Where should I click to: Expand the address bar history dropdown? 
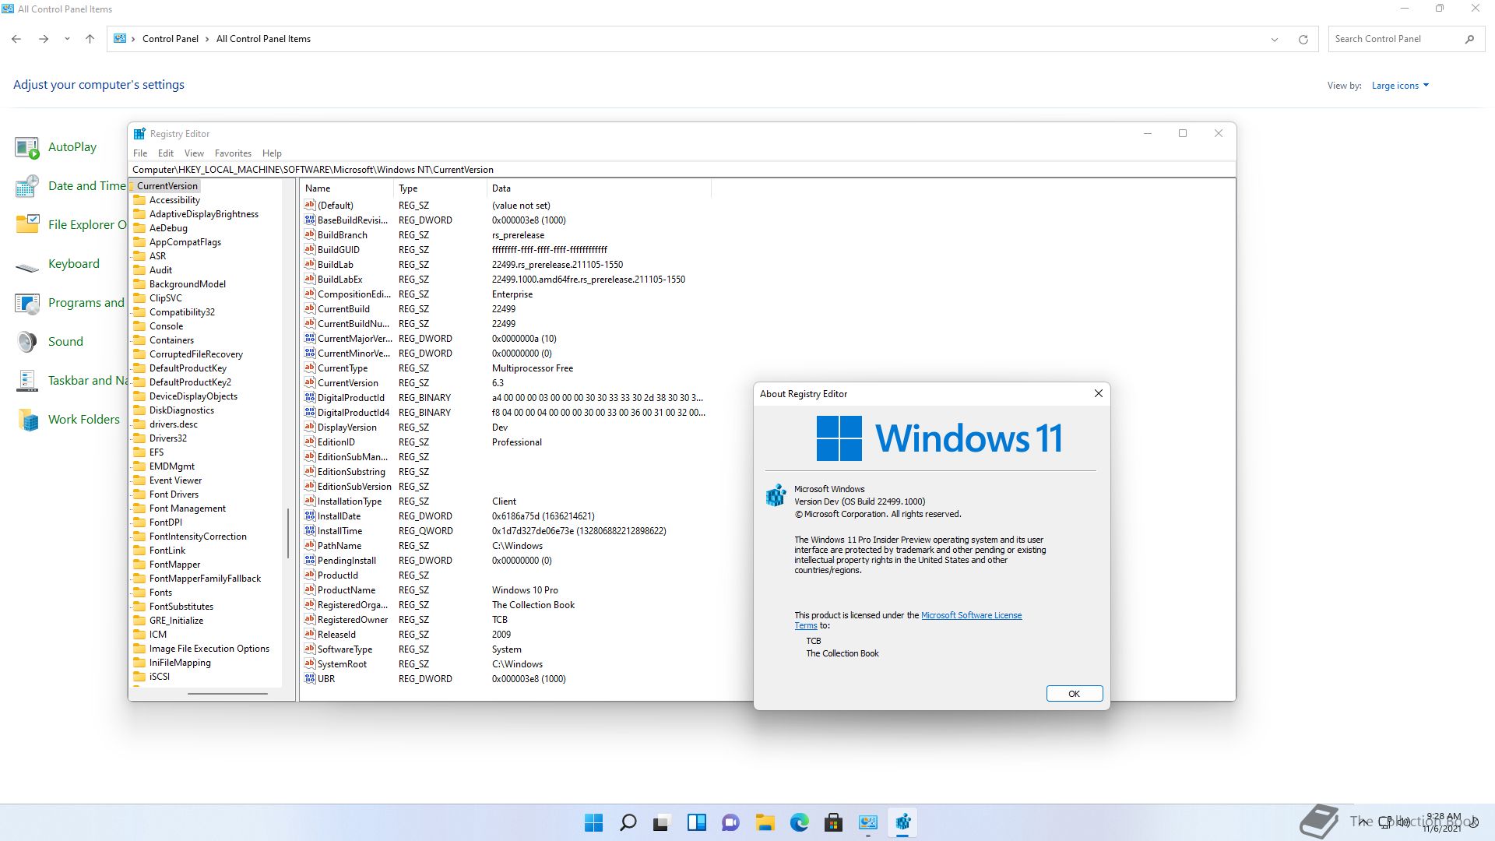pyautogui.click(x=1275, y=40)
